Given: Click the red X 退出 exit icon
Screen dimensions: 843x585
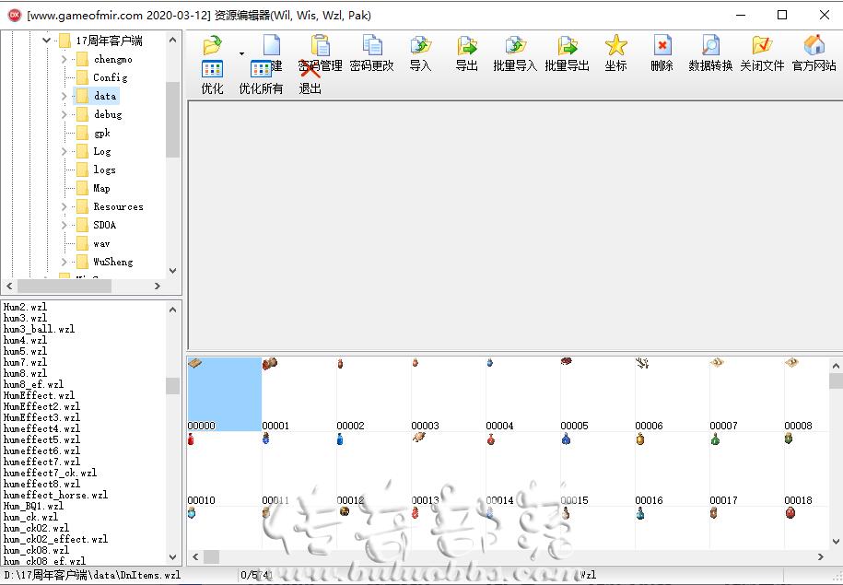Looking at the screenshot, I should 310,69.
